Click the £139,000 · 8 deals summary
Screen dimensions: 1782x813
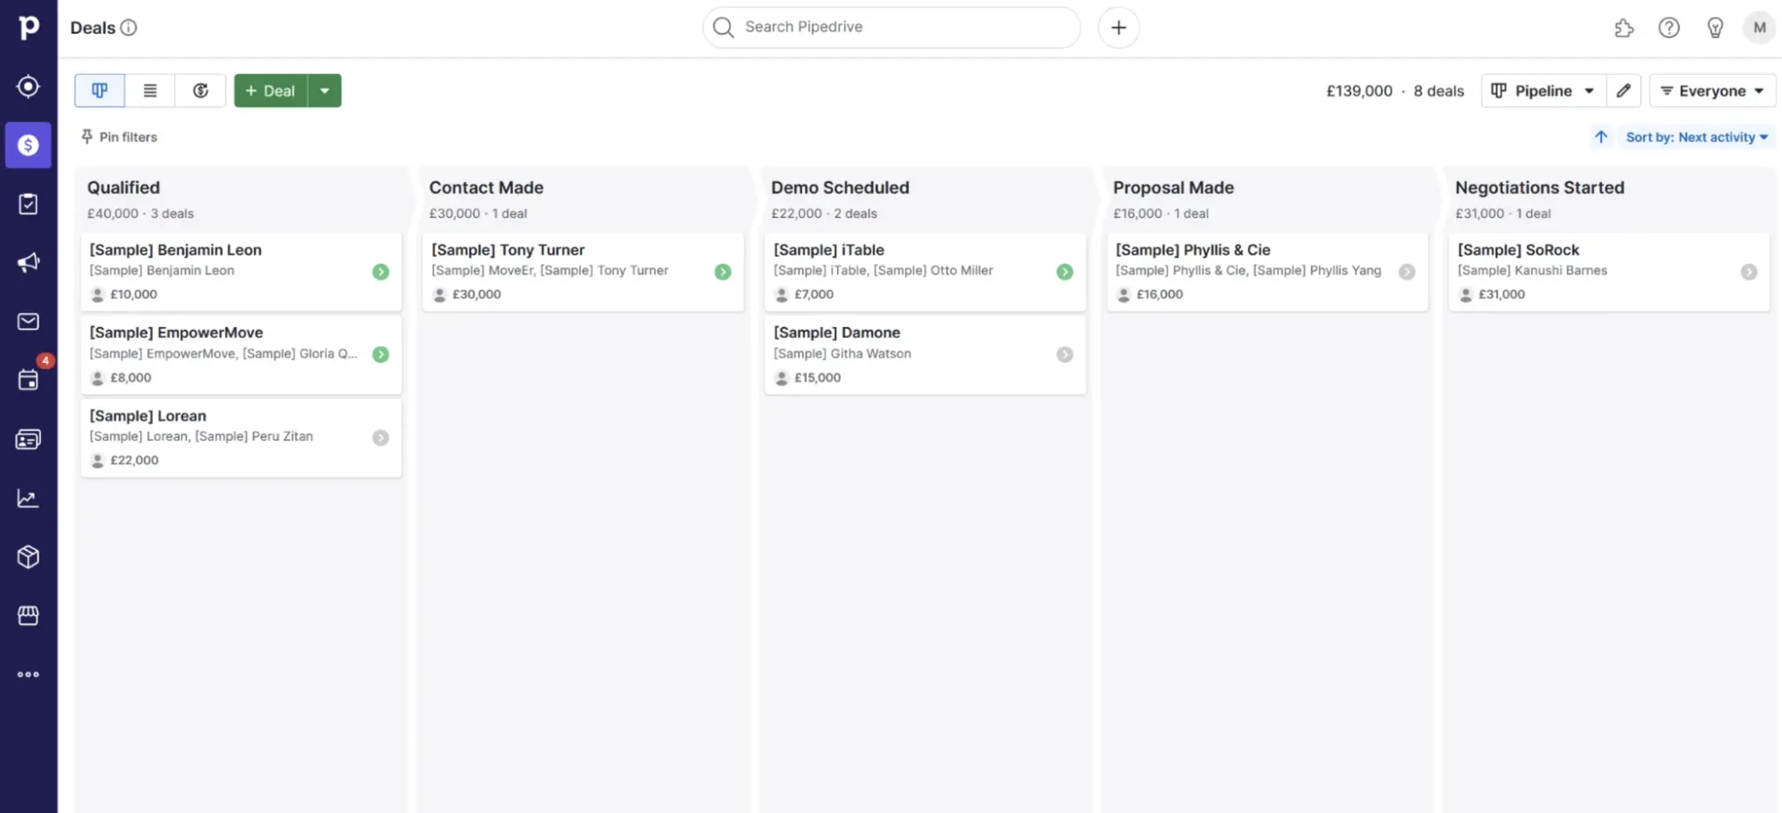[1395, 90]
